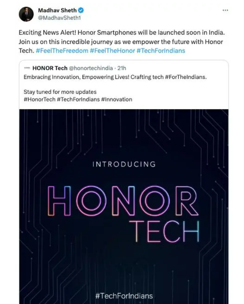Click the "Stay tuned for more updates" line

coord(60,92)
